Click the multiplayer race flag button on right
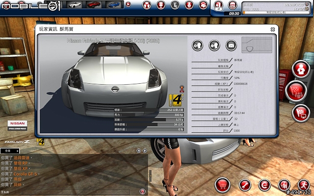Viewport: 314px width, 196px height. pyautogui.click(x=296, y=91)
